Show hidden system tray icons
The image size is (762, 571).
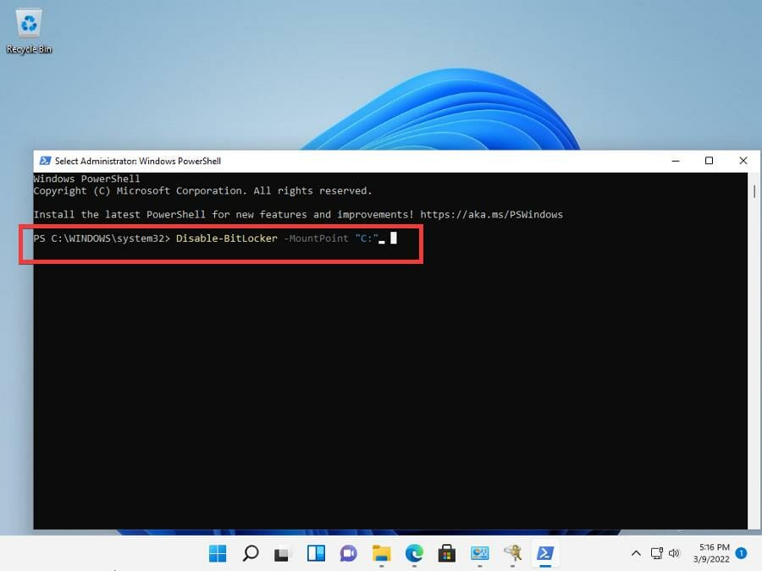[636, 553]
